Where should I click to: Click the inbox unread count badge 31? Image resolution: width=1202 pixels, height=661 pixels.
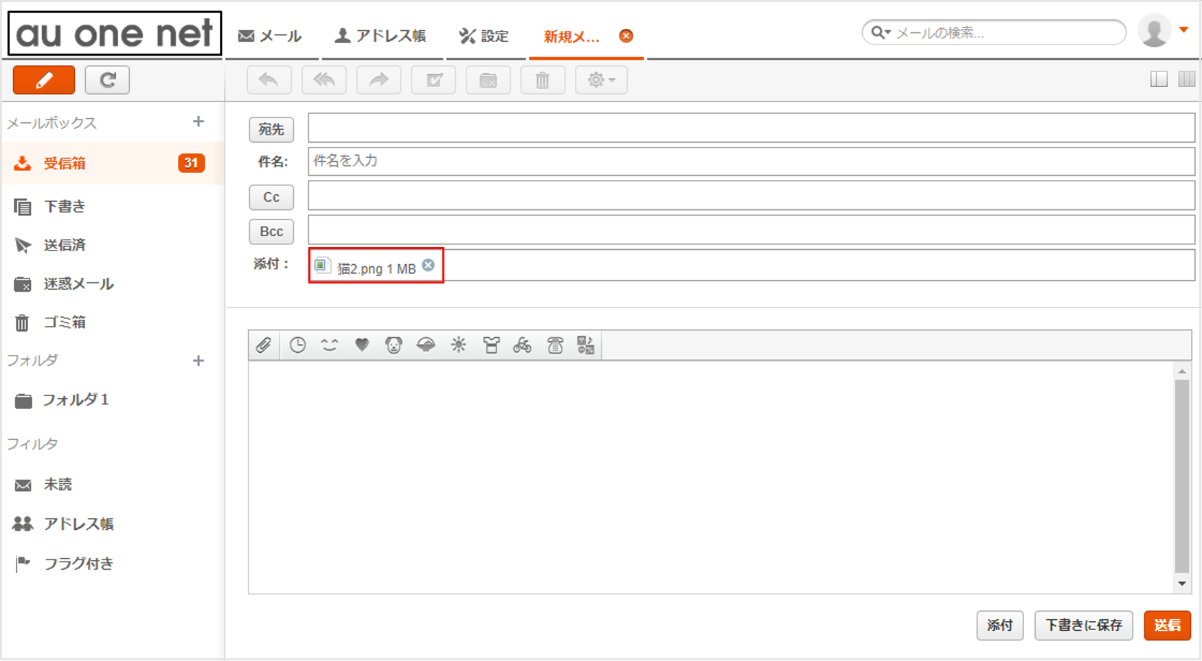coord(191,163)
